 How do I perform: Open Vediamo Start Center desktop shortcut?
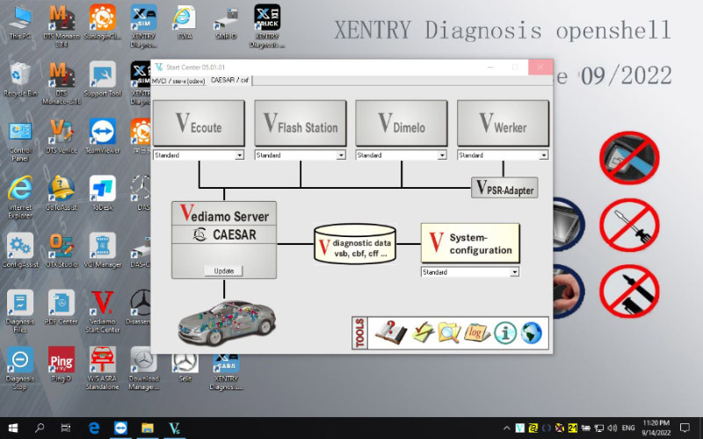click(103, 312)
